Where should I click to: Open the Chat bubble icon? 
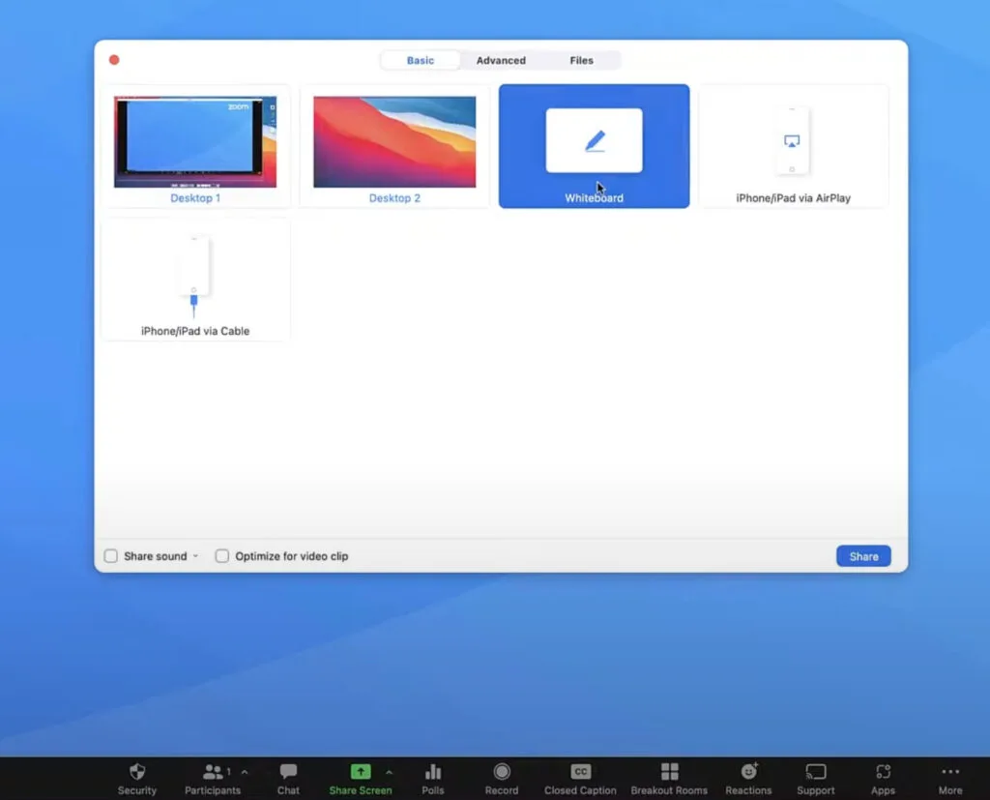(x=288, y=772)
